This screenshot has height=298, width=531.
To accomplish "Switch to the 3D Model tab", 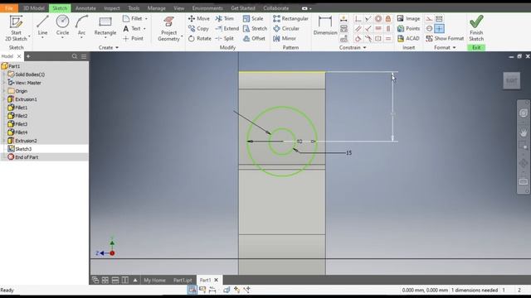I will click(x=33, y=8).
